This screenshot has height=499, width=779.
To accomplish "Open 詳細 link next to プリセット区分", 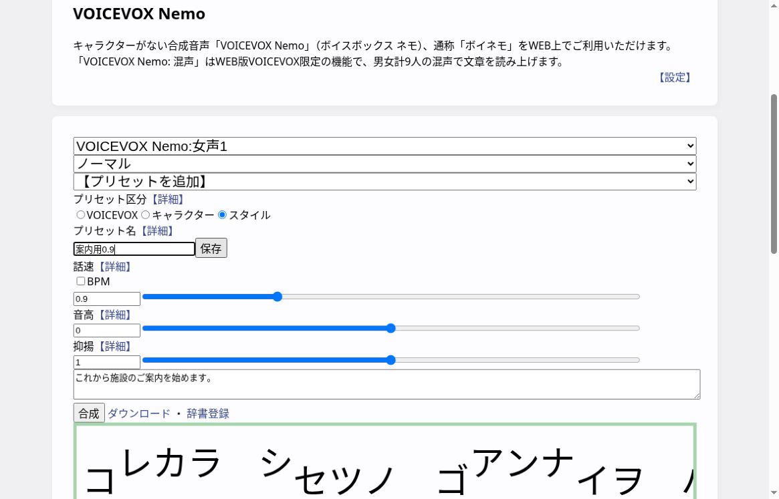I will [168, 199].
